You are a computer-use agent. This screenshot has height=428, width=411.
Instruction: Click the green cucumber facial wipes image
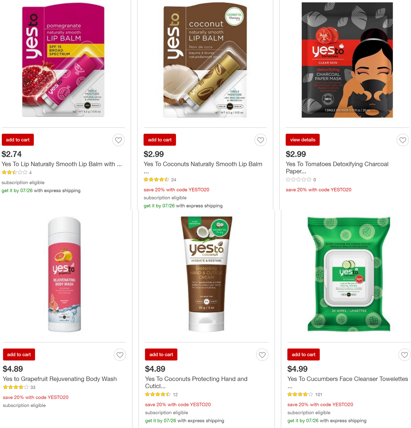pyautogui.click(x=349, y=274)
